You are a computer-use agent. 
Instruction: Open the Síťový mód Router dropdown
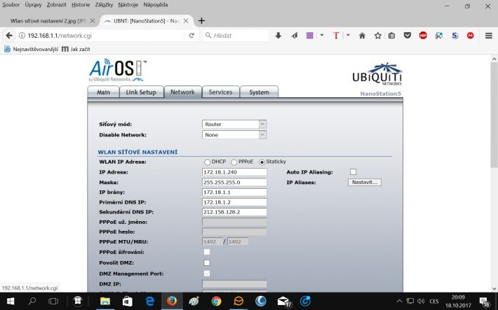coord(234,125)
